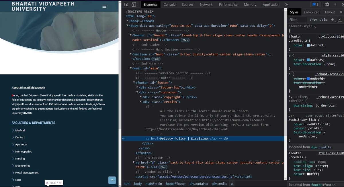Expand the section#hero node

tap(131, 54)
